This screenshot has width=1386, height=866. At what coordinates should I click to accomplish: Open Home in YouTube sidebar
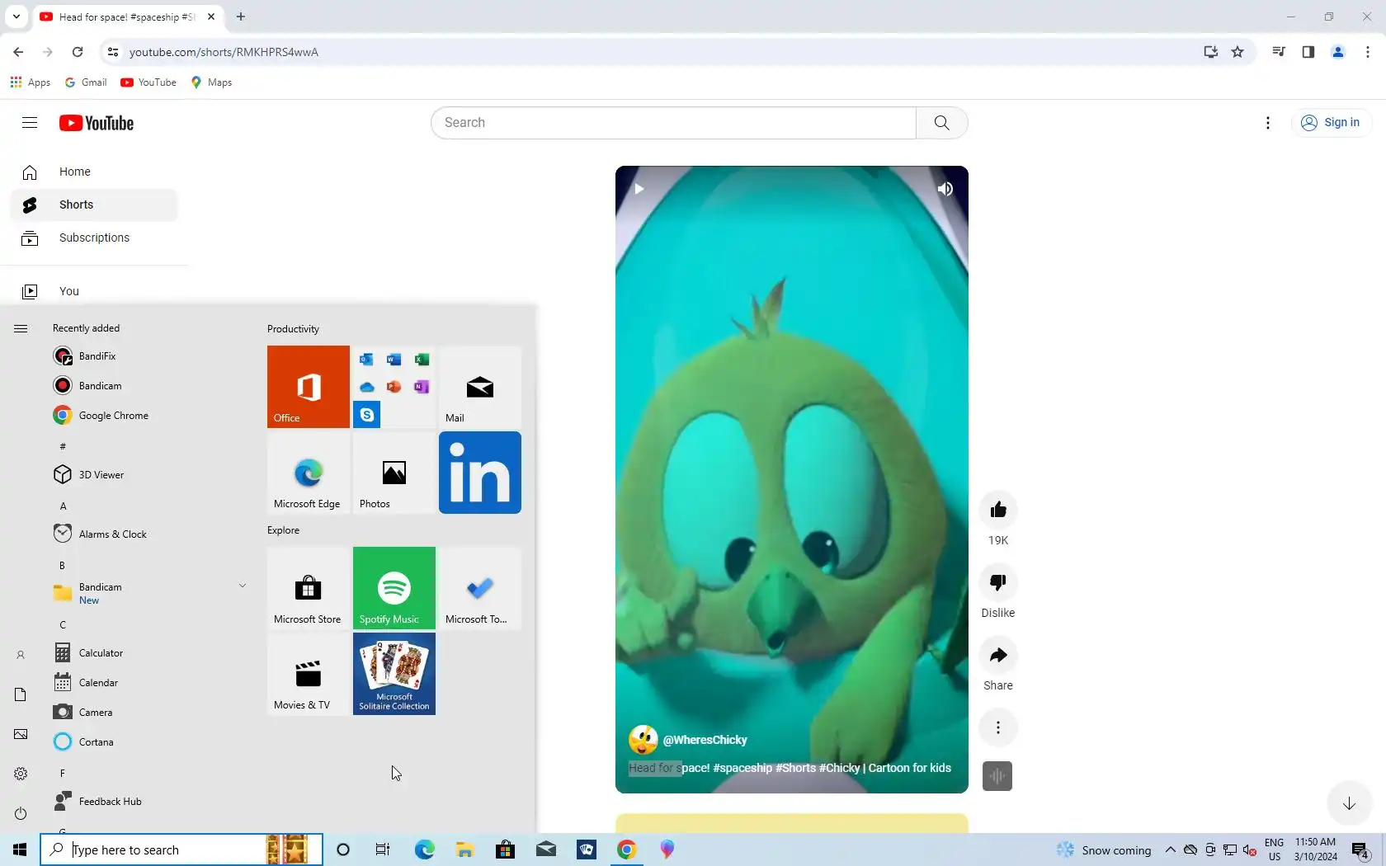(94, 172)
